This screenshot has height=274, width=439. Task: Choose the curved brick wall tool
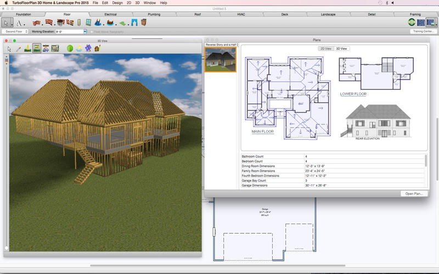49,22
